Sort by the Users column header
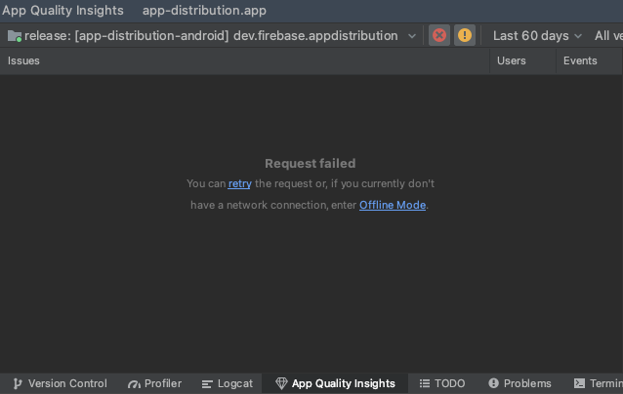This screenshot has width=623, height=394. 512,60
